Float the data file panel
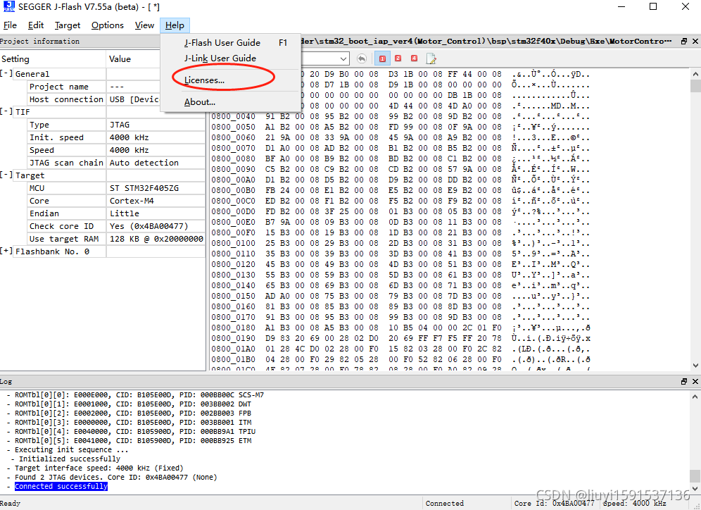The height and width of the screenshot is (510, 701). coord(683,41)
